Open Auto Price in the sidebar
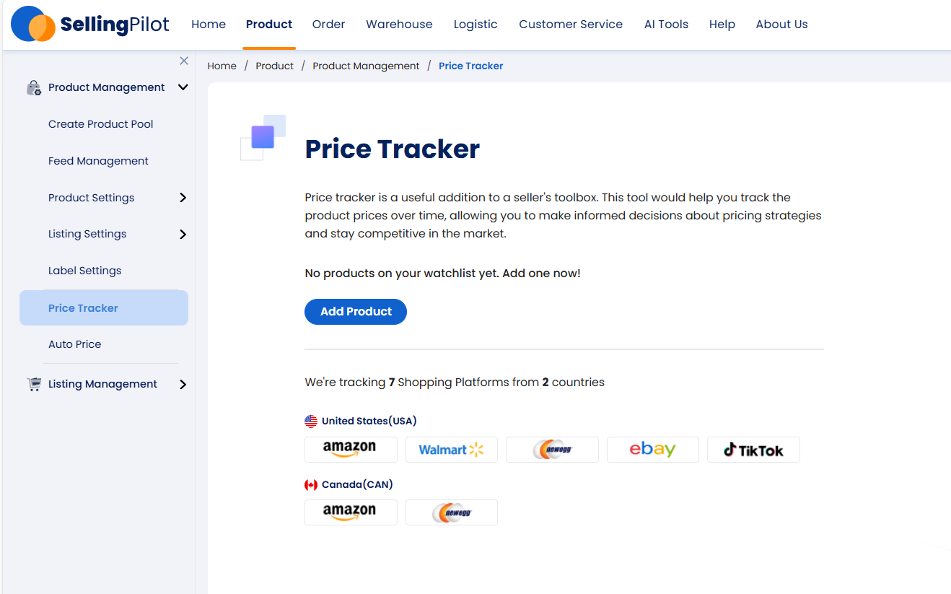The height and width of the screenshot is (594, 951). [x=75, y=344]
